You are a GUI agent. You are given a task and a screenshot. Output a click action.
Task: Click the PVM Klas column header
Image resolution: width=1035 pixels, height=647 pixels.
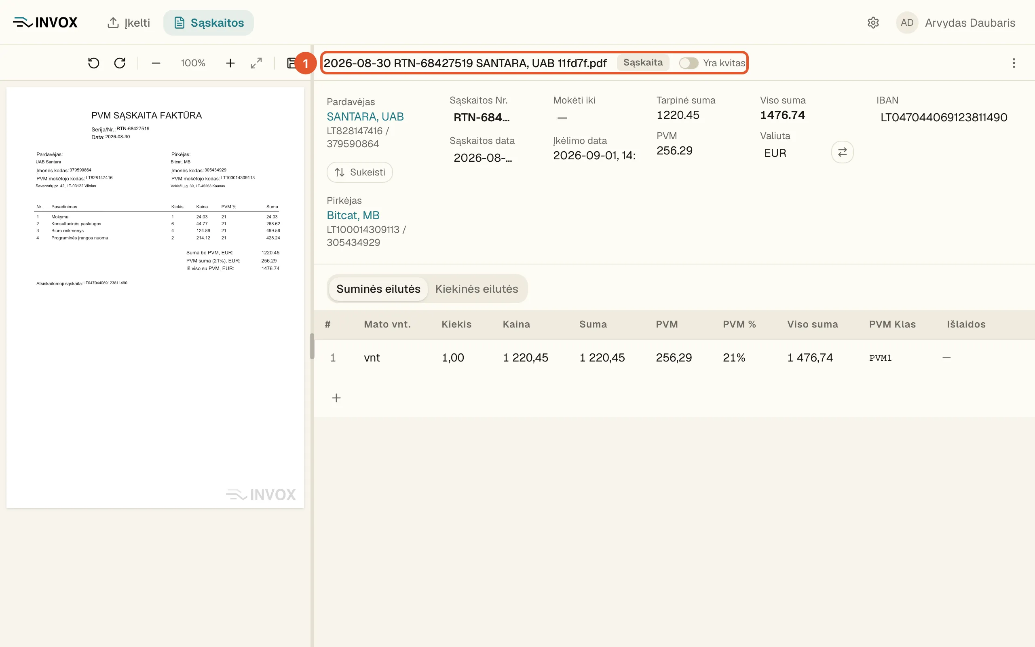892,324
